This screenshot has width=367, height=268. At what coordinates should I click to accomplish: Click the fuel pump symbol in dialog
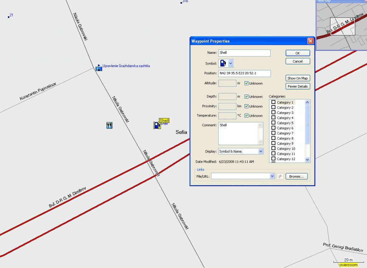(x=223, y=63)
